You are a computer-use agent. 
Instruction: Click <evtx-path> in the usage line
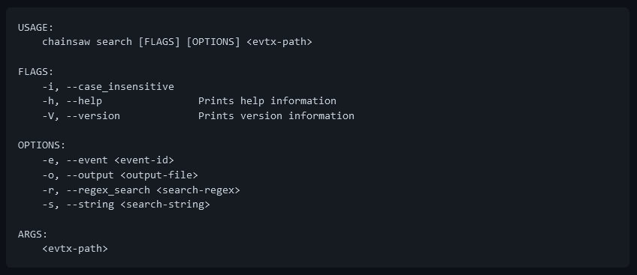pyautogui.click(x=279, y=42)
